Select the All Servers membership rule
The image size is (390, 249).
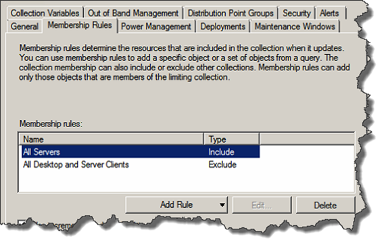pos(141,152)
